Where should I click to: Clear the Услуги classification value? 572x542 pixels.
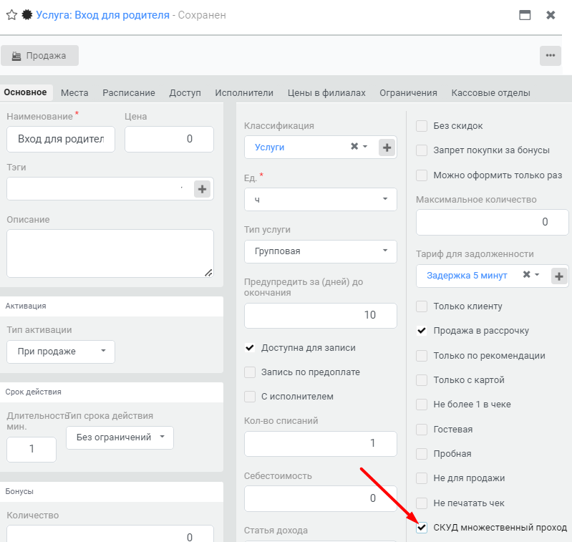354,146
